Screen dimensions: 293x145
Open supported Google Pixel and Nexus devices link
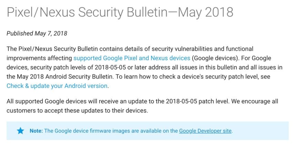(x=132, y=58)
